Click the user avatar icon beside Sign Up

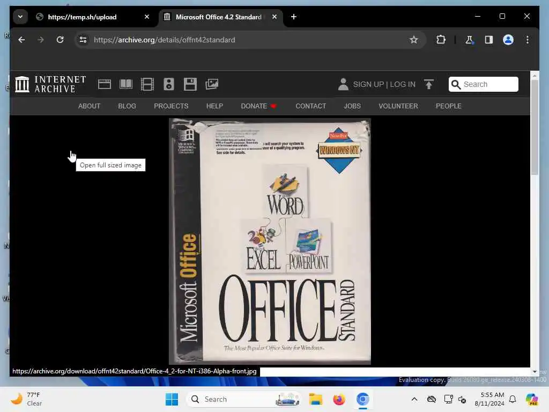point(344,84)
